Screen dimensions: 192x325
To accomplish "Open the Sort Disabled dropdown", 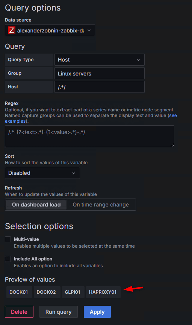I will coord(42,173).
